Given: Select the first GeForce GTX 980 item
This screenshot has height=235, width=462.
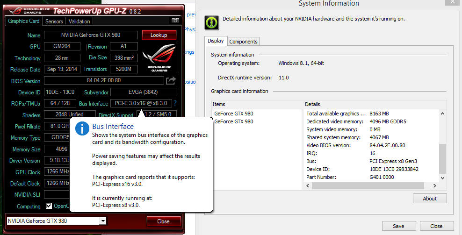Looking at the screenshot, I should pyautogui.click(x=234, y=114).
